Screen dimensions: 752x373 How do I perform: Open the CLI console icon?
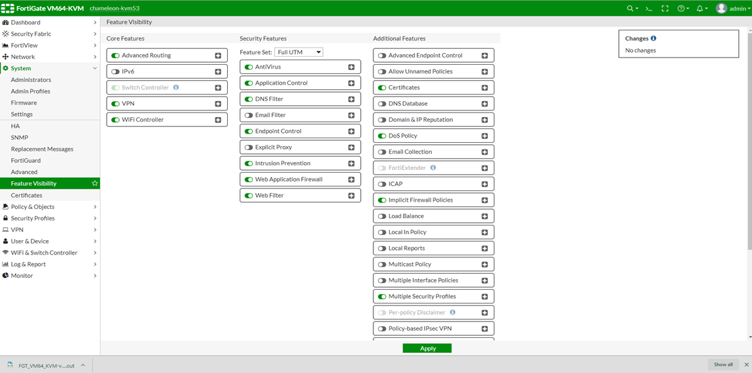click(x=649, y=9)
